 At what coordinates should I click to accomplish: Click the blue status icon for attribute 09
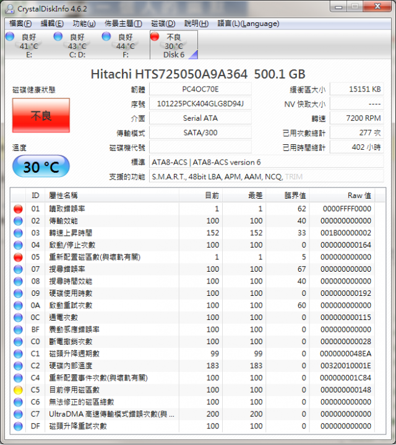tap(18, 293)
